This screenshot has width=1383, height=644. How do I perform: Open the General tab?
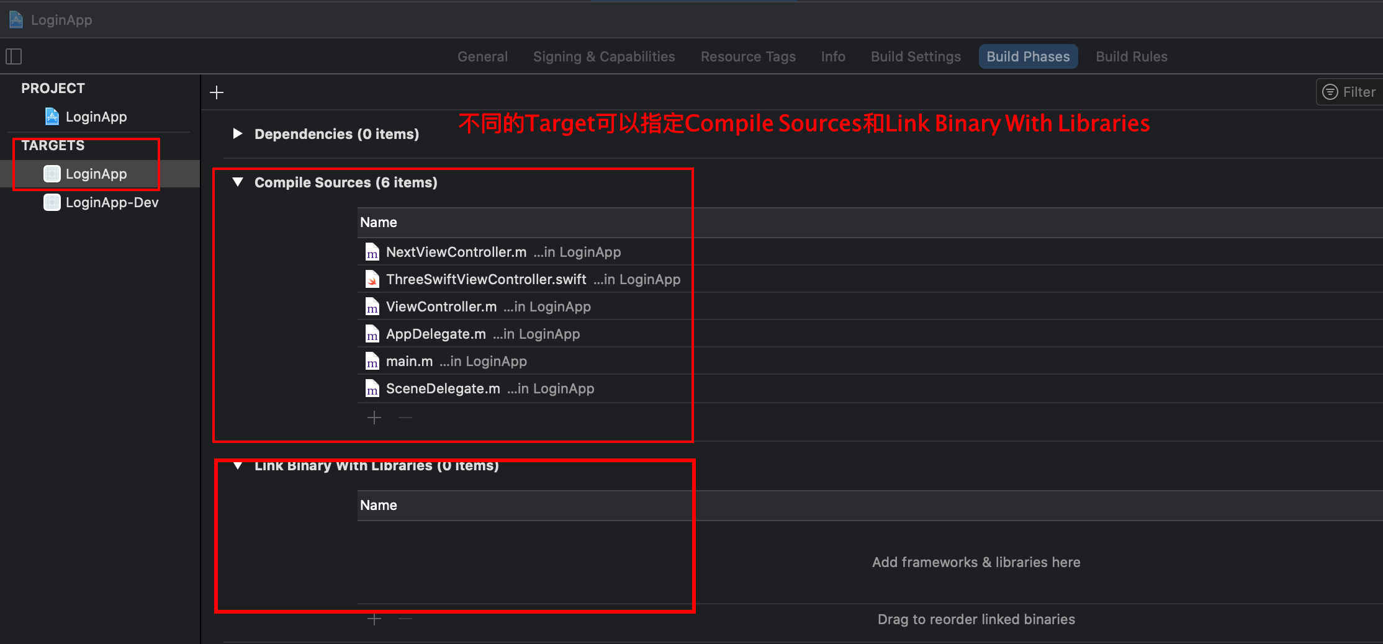pyautogui.click(x=482, y=56)
